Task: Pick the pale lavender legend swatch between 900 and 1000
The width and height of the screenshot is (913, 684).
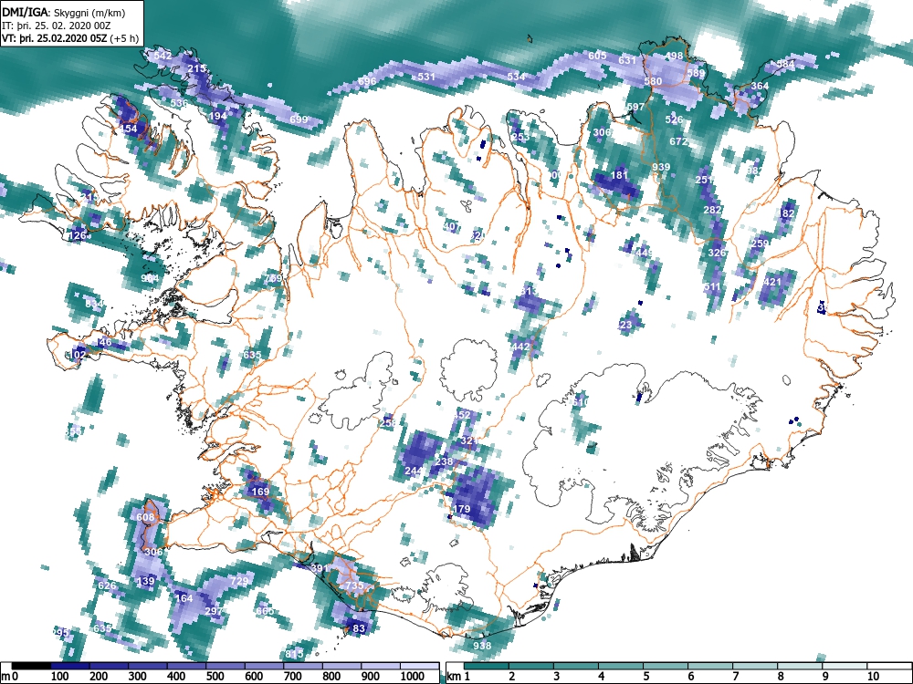Action: pyautogui.click(x=382, y=666)
